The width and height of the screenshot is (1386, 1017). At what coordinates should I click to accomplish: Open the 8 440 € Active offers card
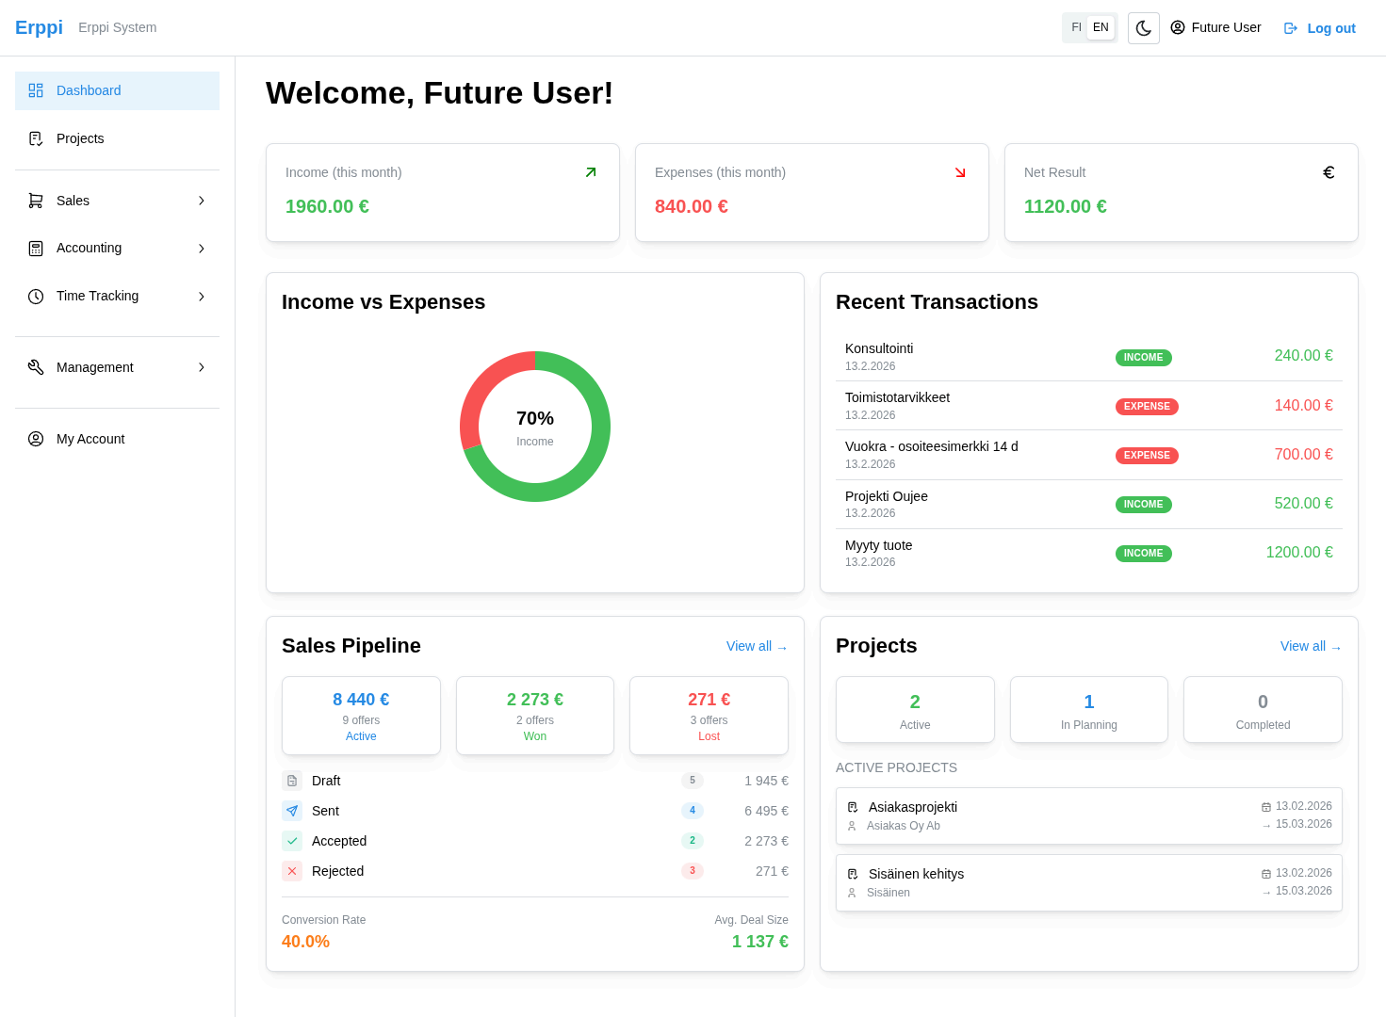[361, 716]
